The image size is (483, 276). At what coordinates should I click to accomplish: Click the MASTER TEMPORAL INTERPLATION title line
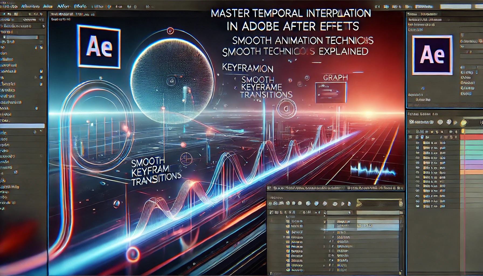[291, 13]
